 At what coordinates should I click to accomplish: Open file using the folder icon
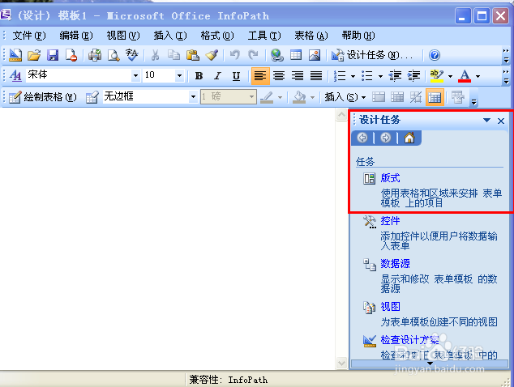(34, 55)
